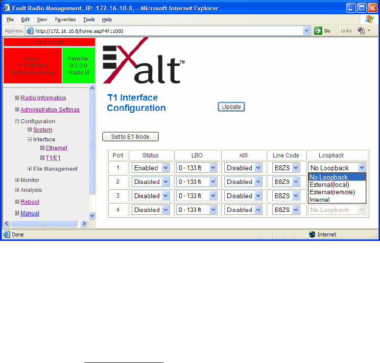This screenshot has width=380, height=363.
Task: Expand the File Management node
Action: tap(29, 169)
